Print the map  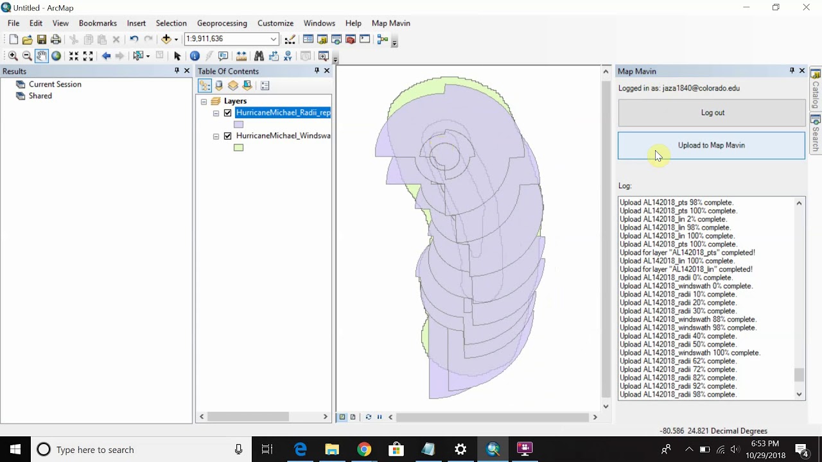click(56, 39)
